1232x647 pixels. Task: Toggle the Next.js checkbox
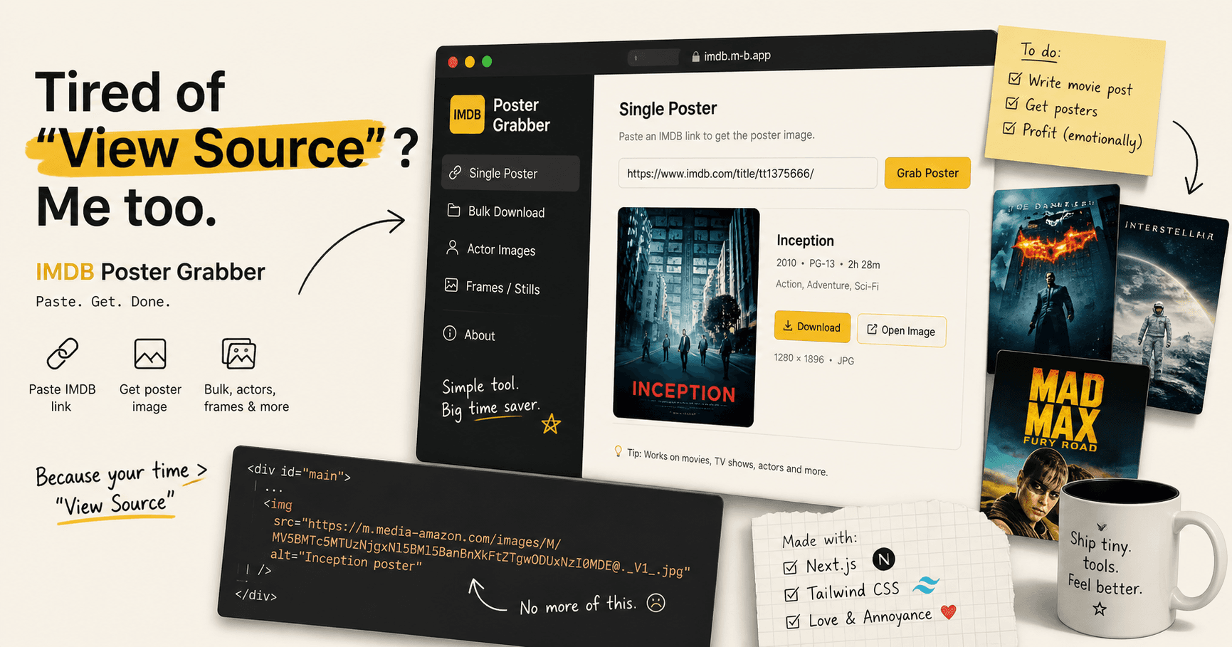pyautogui.click(x=790, y=567)
